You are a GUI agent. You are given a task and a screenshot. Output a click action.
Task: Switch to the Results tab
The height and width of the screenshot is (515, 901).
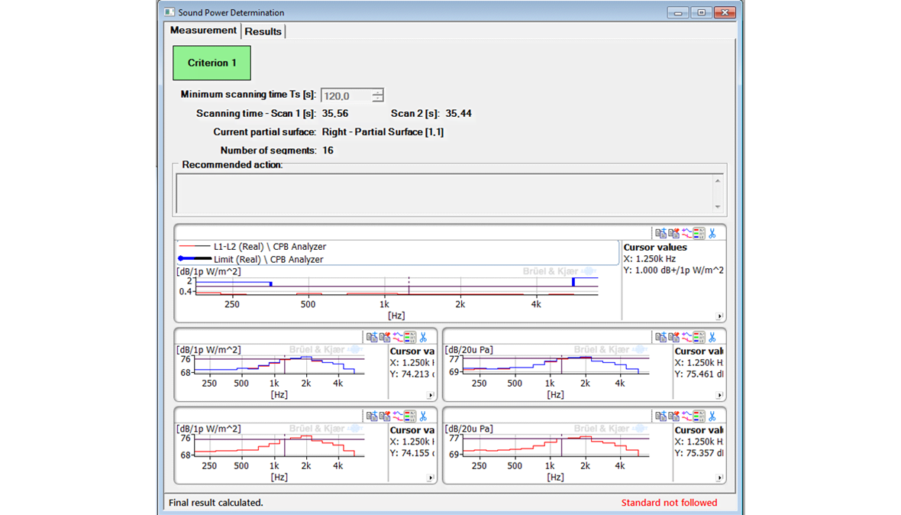pyautogui.click(x=263, y=31)
